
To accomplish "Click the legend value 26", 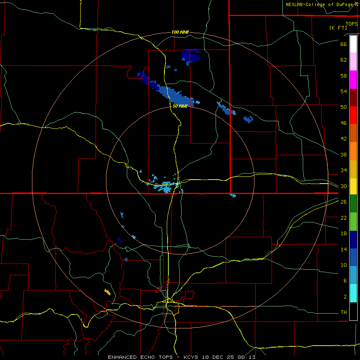I will (x=344, y=202).
